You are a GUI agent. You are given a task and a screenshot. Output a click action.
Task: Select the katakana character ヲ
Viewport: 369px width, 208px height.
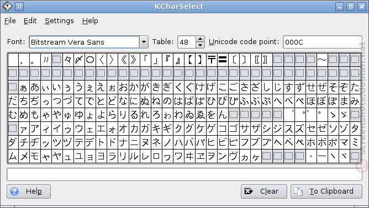[212, 156]
